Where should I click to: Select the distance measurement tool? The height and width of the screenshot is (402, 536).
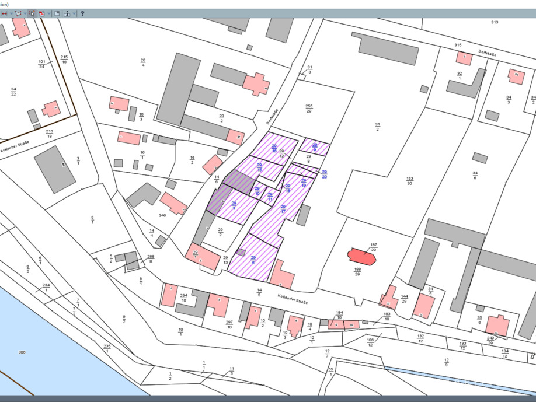point(4,13)
